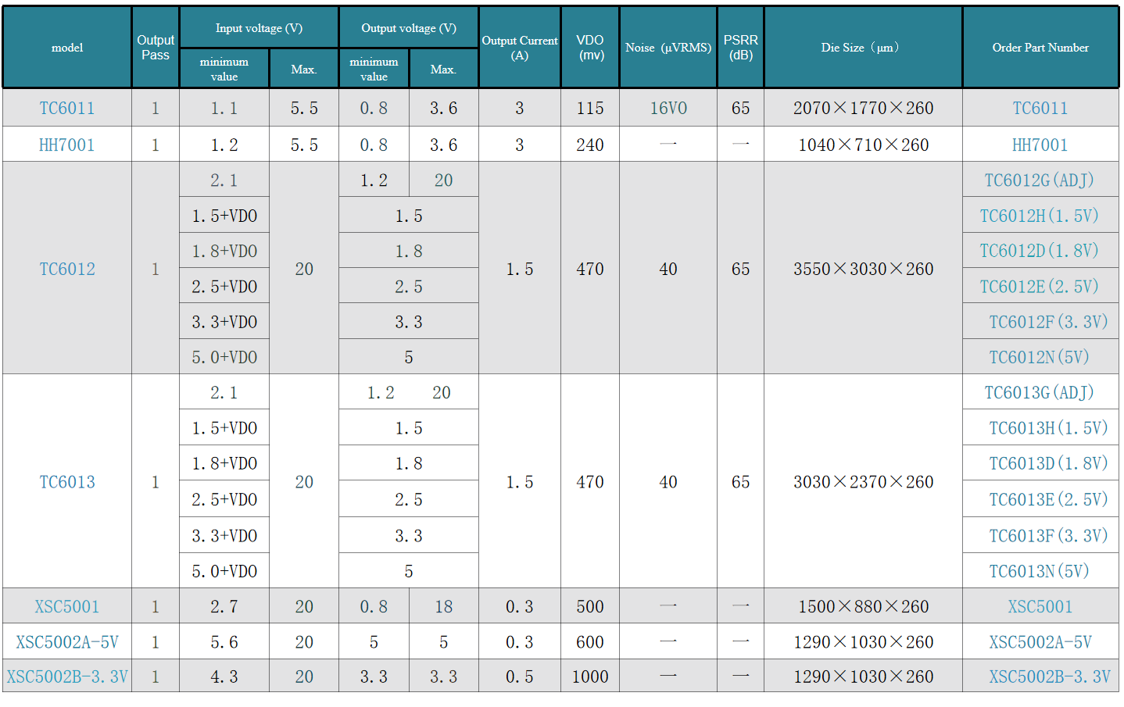1124x707 pixels.
Task: Click the TC6013 model link
Action: 67,482
